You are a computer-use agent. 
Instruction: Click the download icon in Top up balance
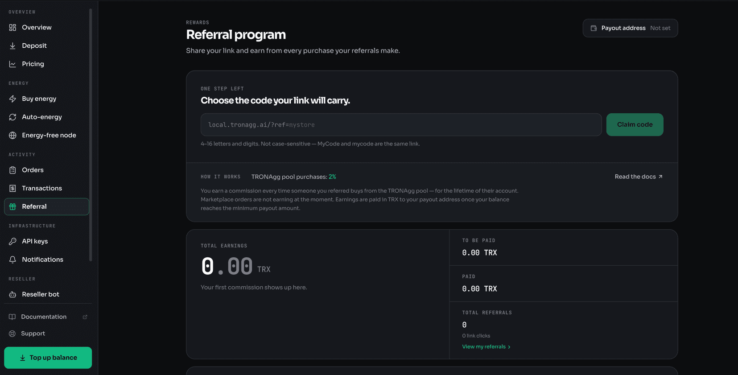pos(22,358)
